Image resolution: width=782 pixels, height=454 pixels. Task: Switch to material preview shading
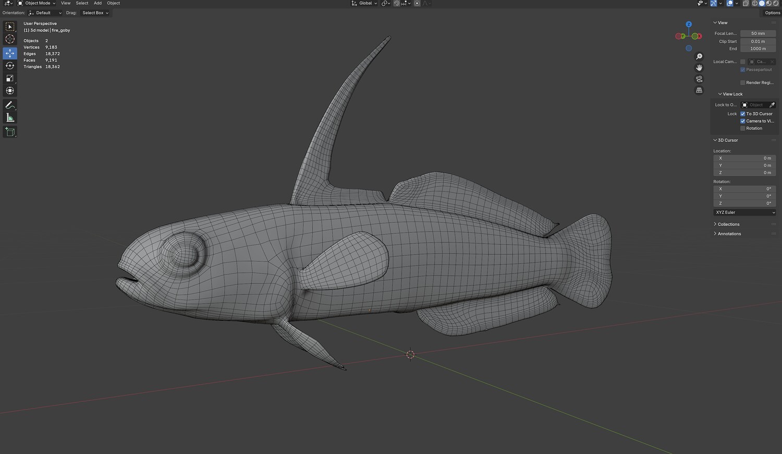click(768, 3)
